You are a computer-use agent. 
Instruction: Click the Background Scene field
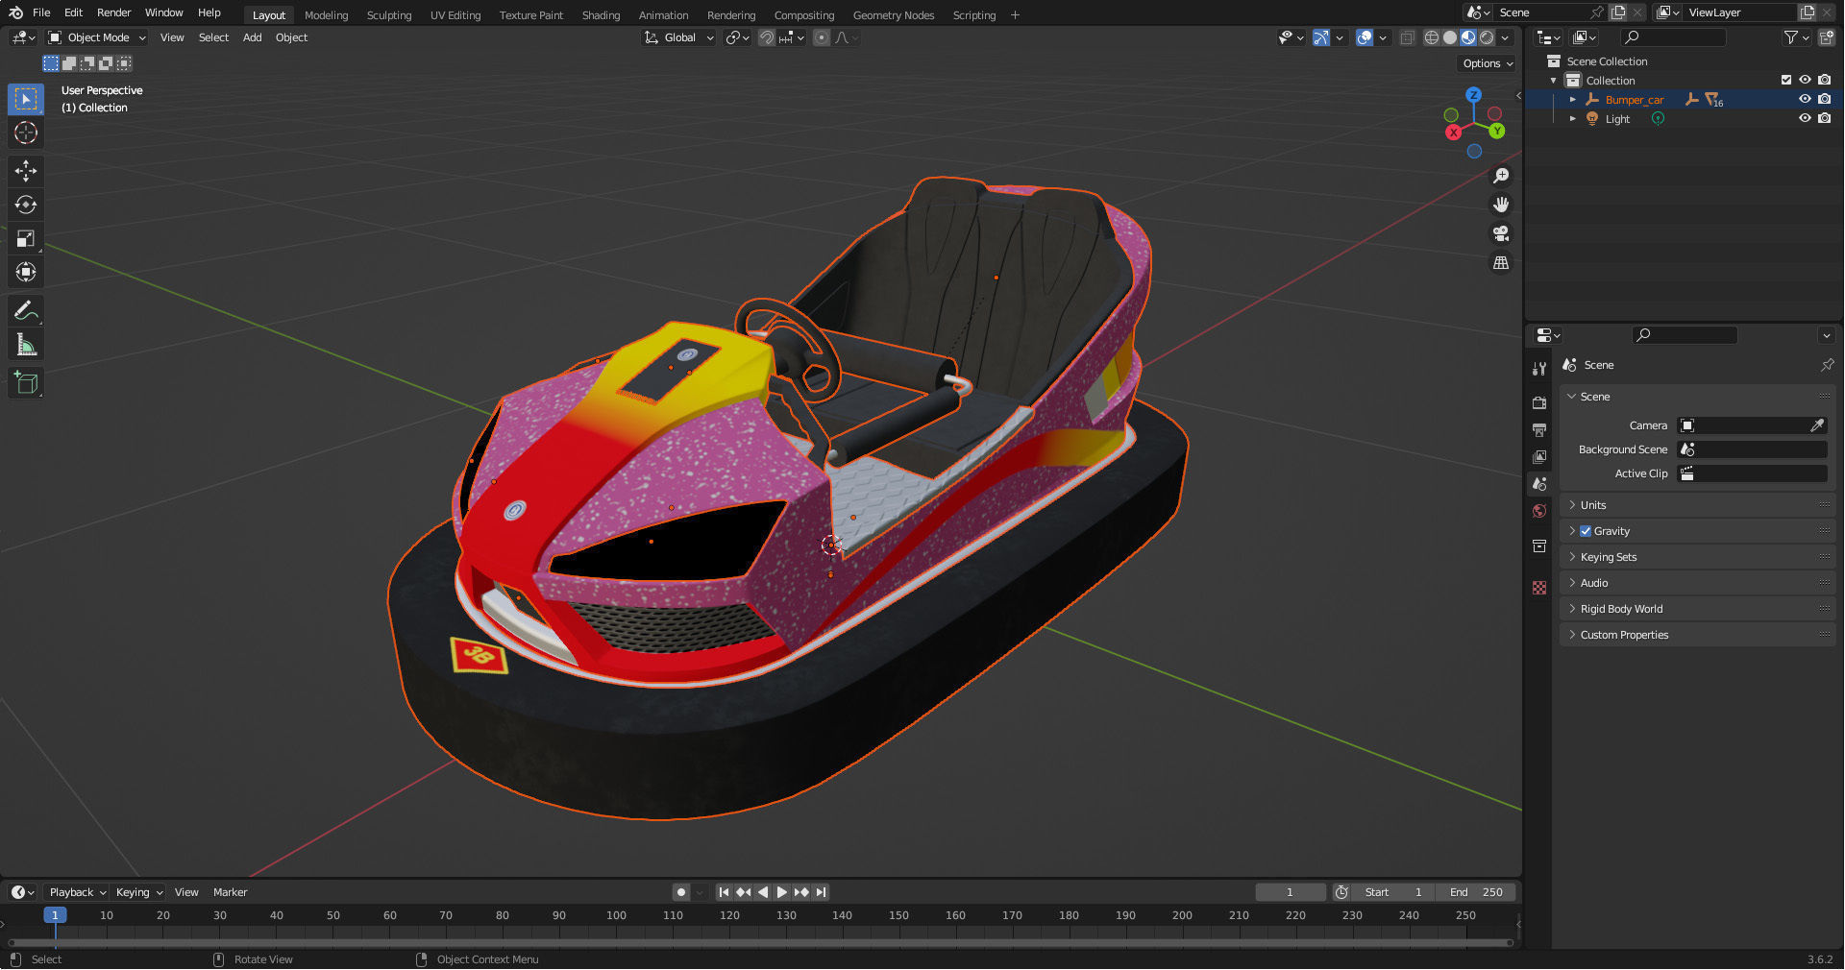1752,449
